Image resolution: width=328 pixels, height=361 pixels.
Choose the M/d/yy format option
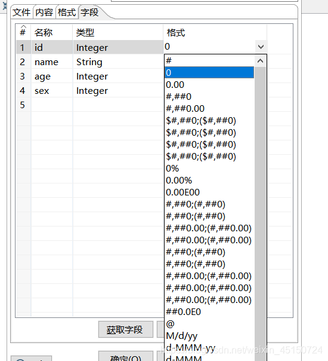(x=209, y=336)
